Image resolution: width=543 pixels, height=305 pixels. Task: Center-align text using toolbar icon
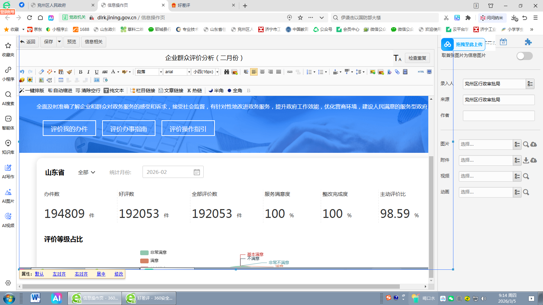262,72
